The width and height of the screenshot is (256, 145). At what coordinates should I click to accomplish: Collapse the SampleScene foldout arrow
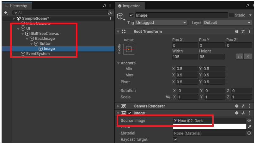tap(14, 19)
